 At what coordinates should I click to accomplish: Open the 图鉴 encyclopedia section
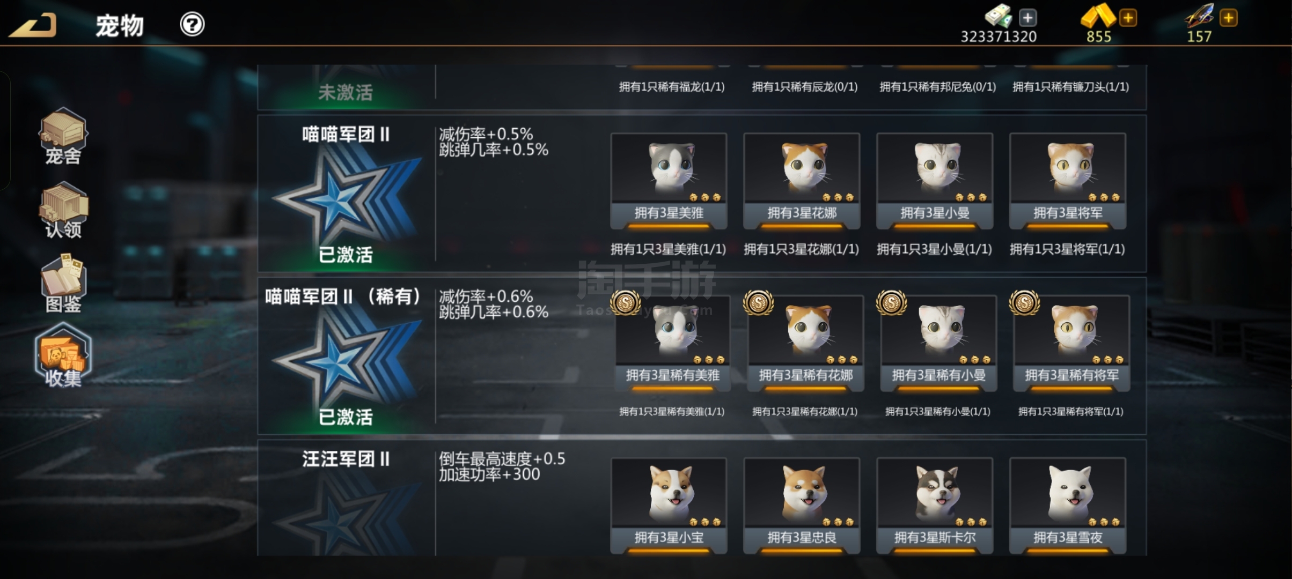(63, 284)
